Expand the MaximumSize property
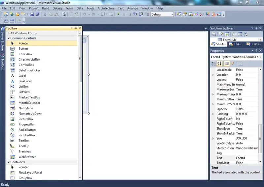 (213, 94)
